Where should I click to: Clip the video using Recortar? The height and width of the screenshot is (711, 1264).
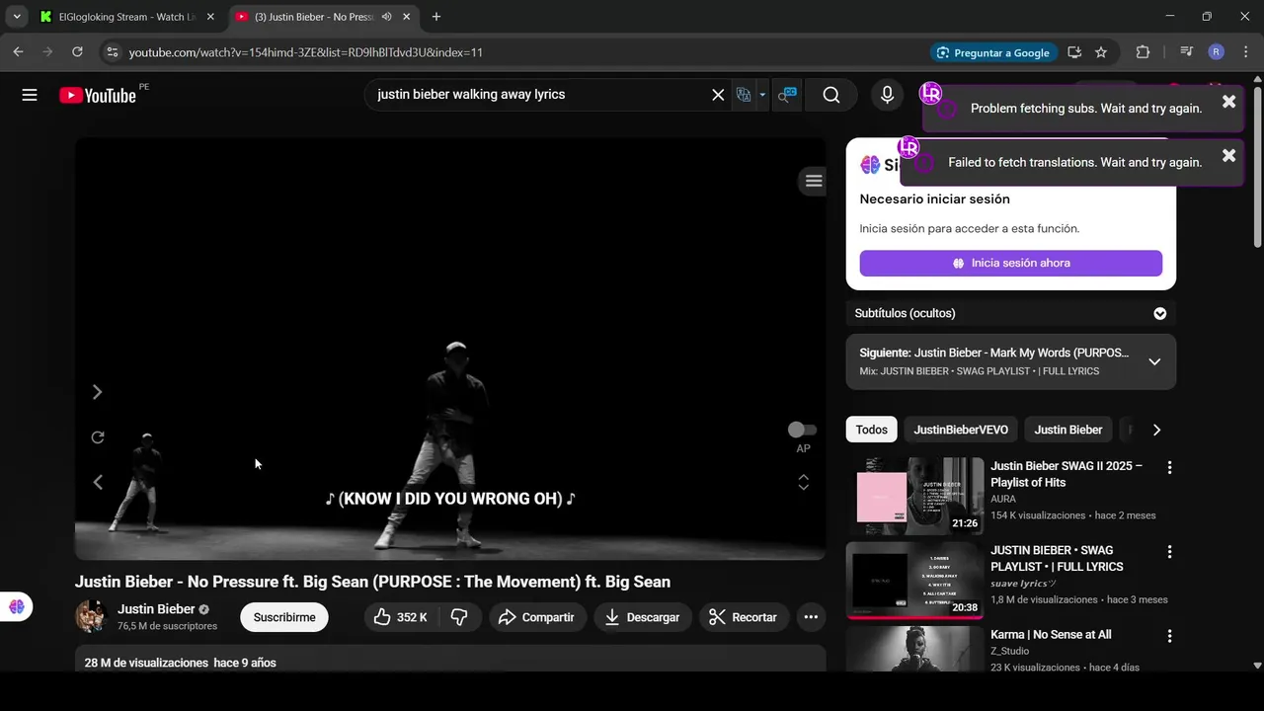coord(744,617)
